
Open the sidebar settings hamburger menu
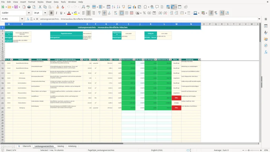point(266,19)
